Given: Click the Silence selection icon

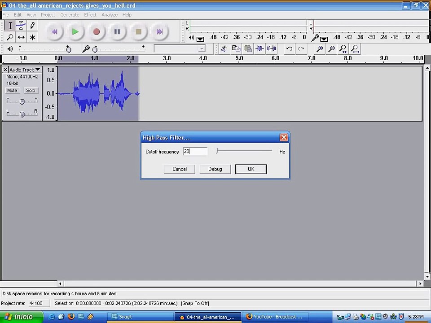Looking at the screenshot, I should coord(271,49).
